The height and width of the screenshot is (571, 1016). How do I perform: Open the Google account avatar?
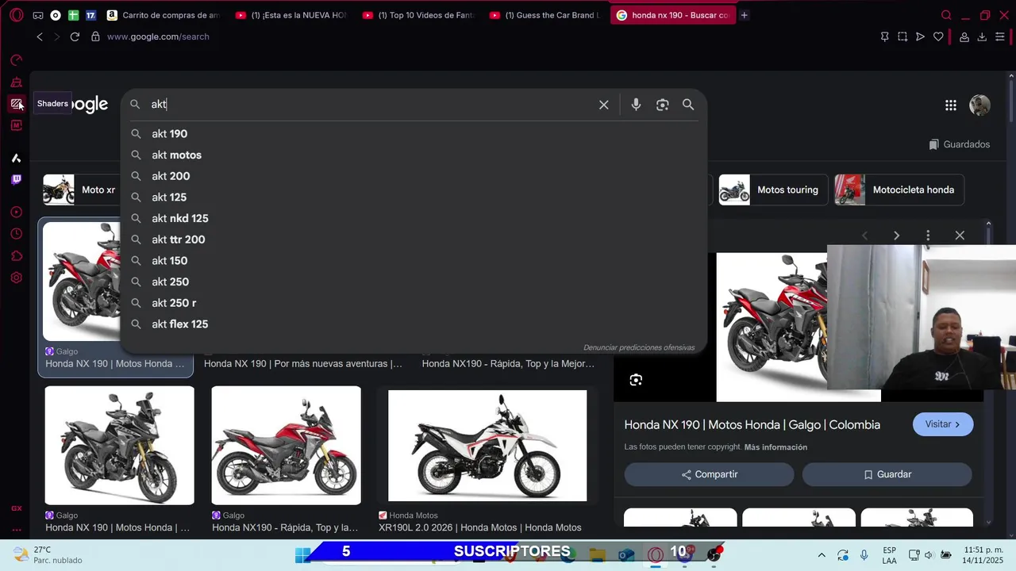tap(979, 105)
